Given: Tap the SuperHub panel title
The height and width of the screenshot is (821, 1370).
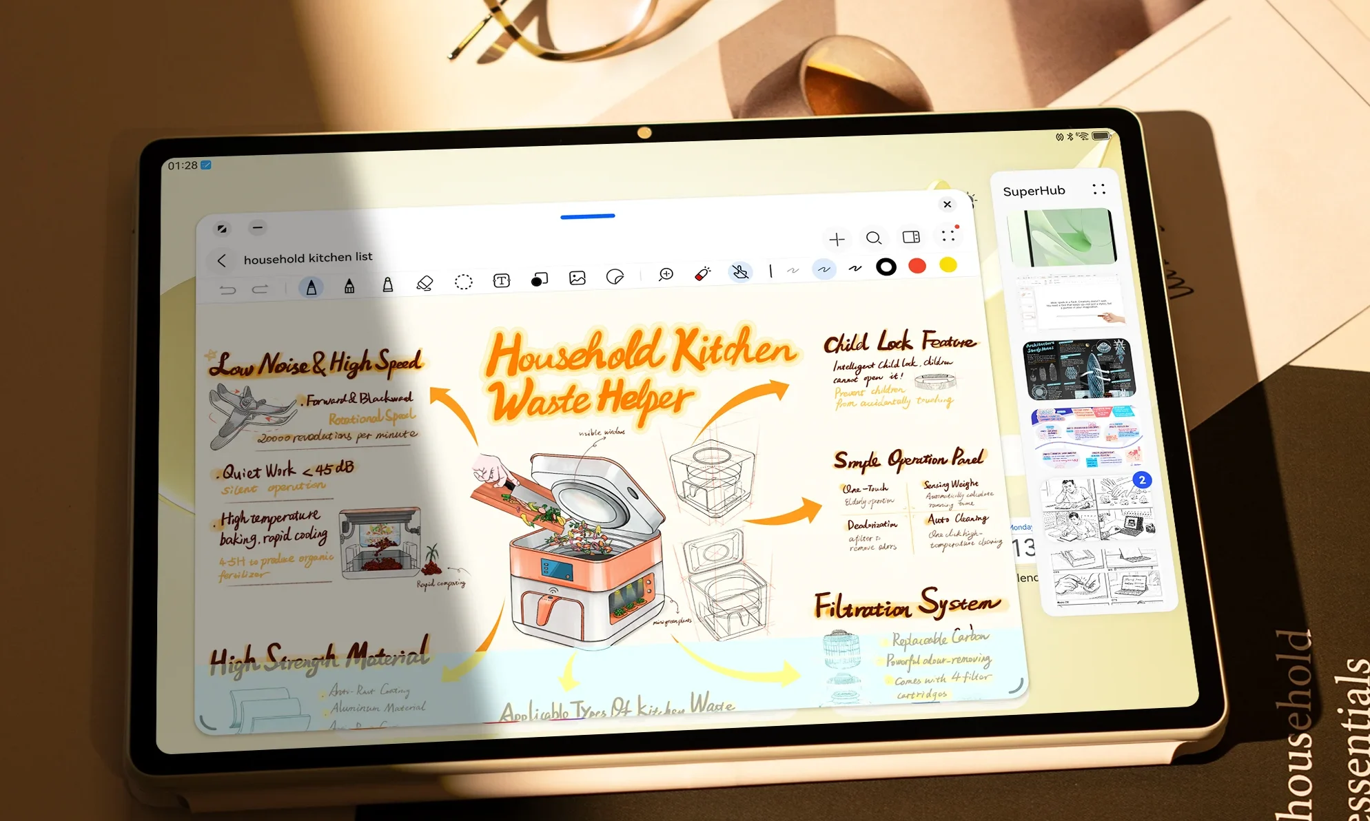Looking at the screenshot, I should pos(1033,190).
